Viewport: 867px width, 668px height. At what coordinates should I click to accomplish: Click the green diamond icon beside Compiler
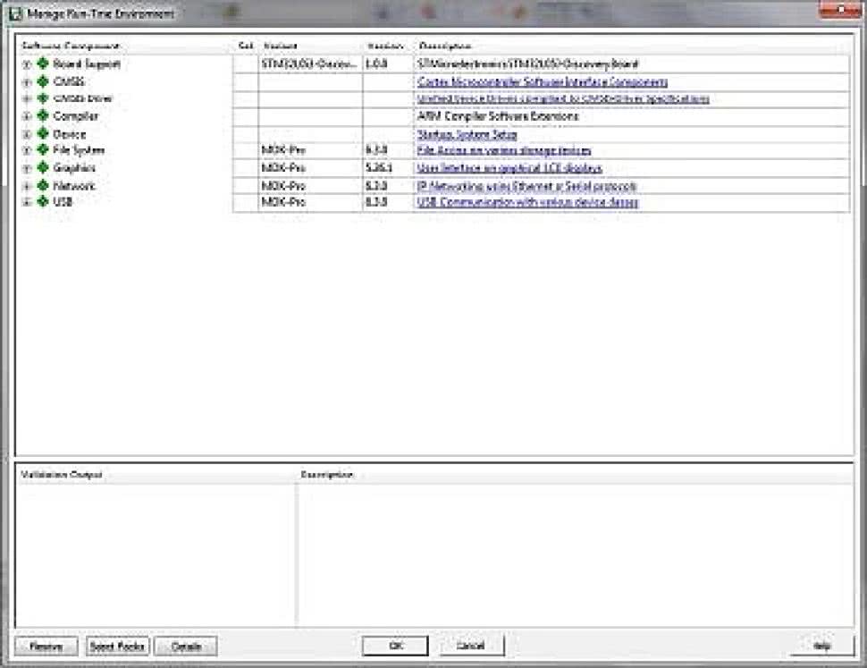point(42,116)
